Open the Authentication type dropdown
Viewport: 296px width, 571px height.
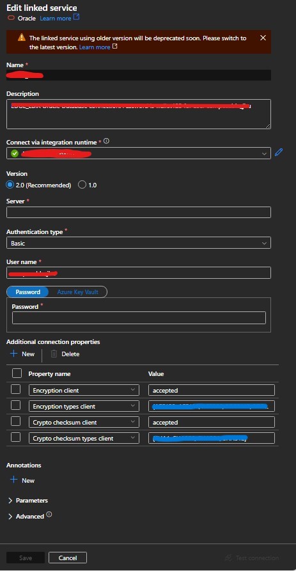coord(138,243)
